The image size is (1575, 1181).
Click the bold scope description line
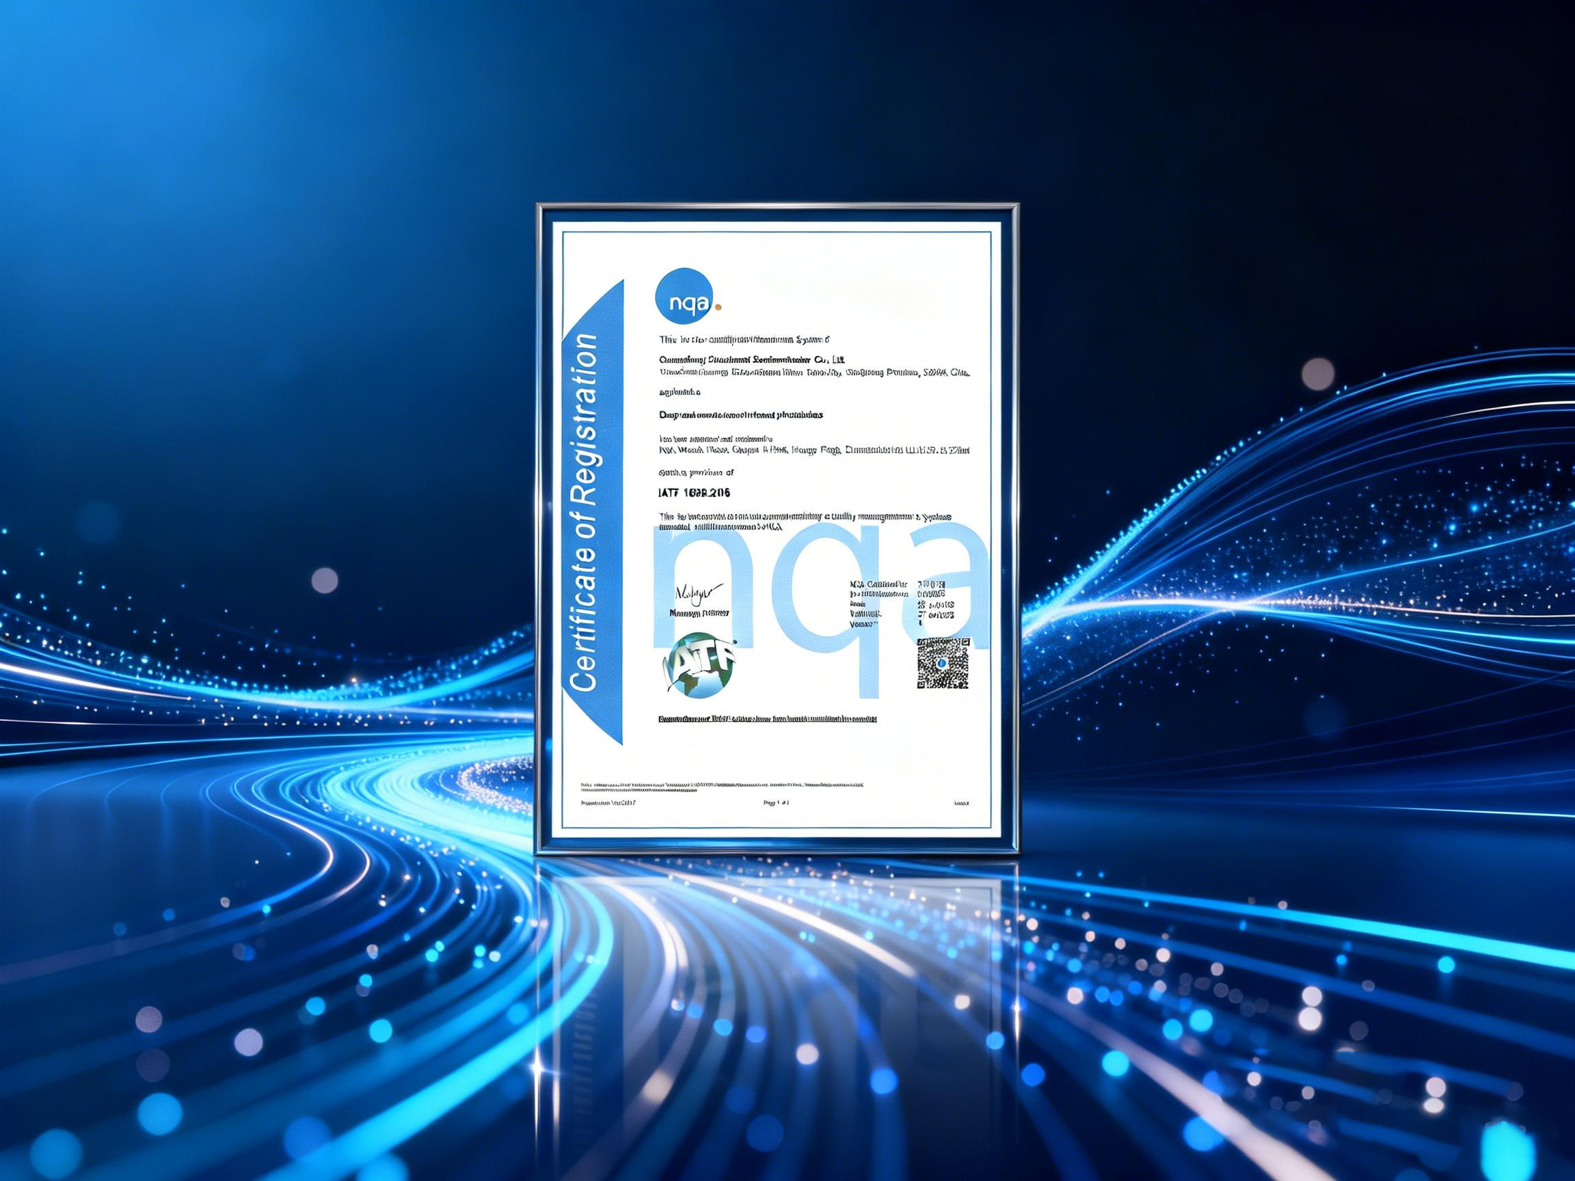741,414
